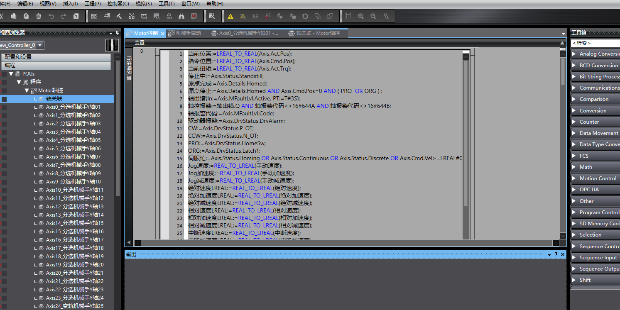
Task: Click the yellow warning triangle online icon
Action: pos(230,16)
